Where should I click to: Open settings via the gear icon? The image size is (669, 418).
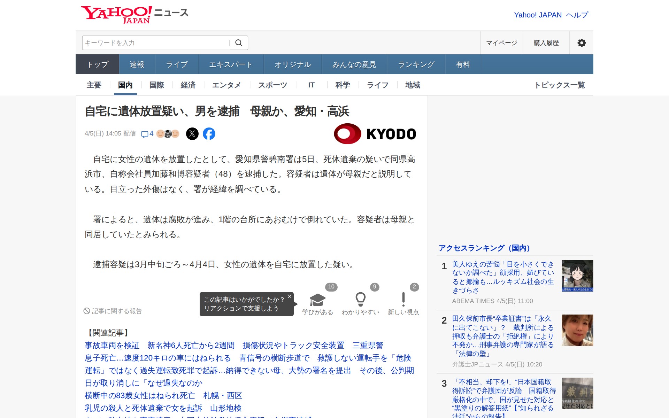[x=581, y=42]
